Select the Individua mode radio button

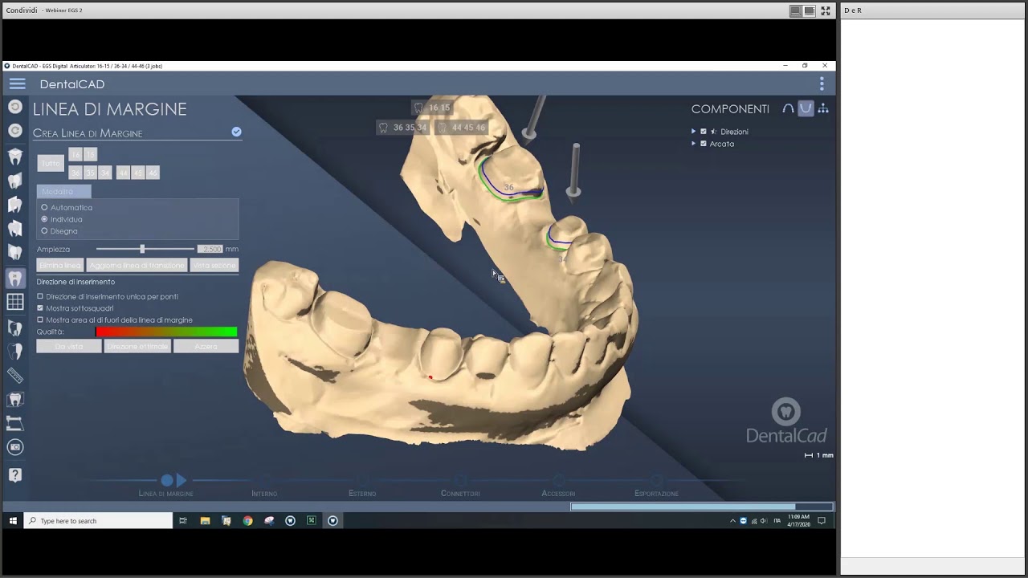pyautogui.click(x=44, y=219)
